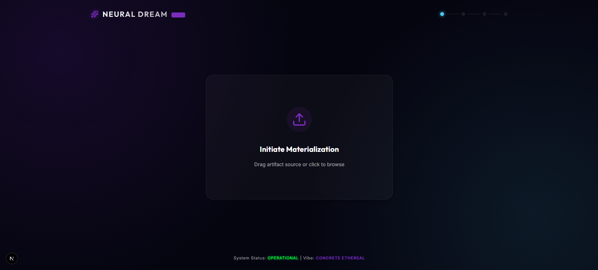Image resolution: width=598 pixels, height=270 pixels.
Task: Click the NEURAL DREAM title text
Action: (x=135, y=14)
